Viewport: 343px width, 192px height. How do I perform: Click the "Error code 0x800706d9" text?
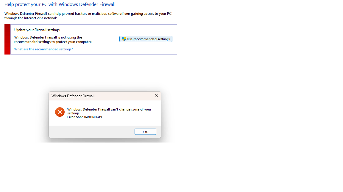85,117
